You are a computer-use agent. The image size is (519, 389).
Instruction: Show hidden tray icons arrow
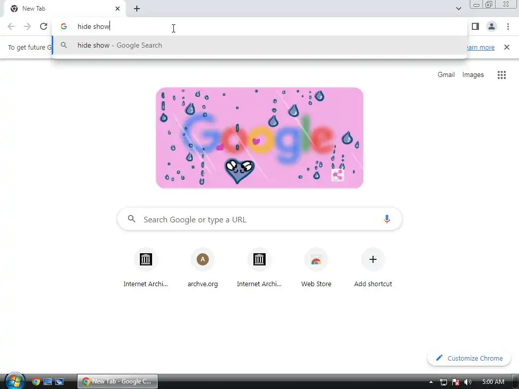click(431, 382)
